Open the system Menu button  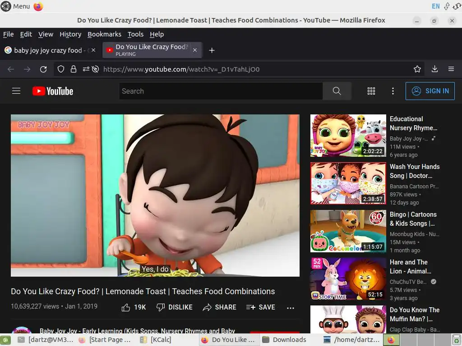click(x=15, y=6)
